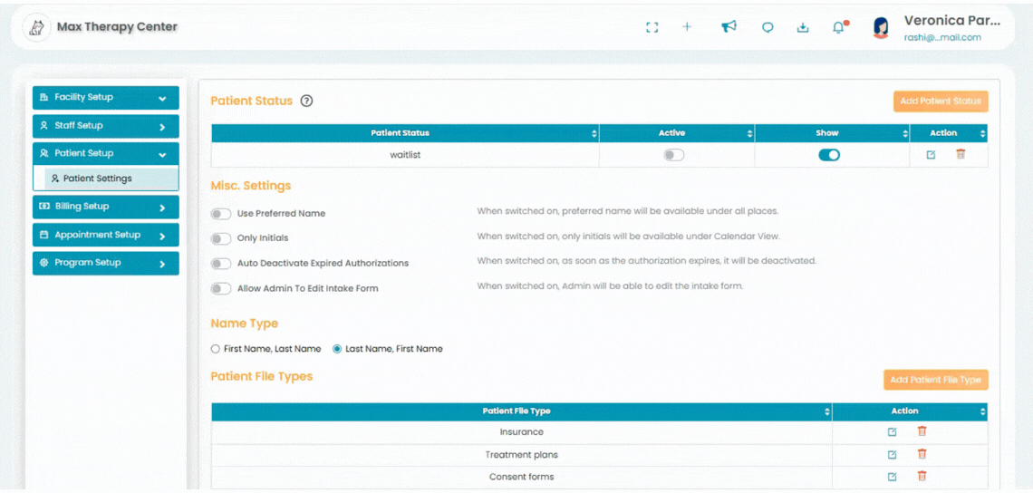This screenshot has width=1033, height=493.
Task: Click the waitlist status cell
Action: pyautogui.click(x=405, y=155)
